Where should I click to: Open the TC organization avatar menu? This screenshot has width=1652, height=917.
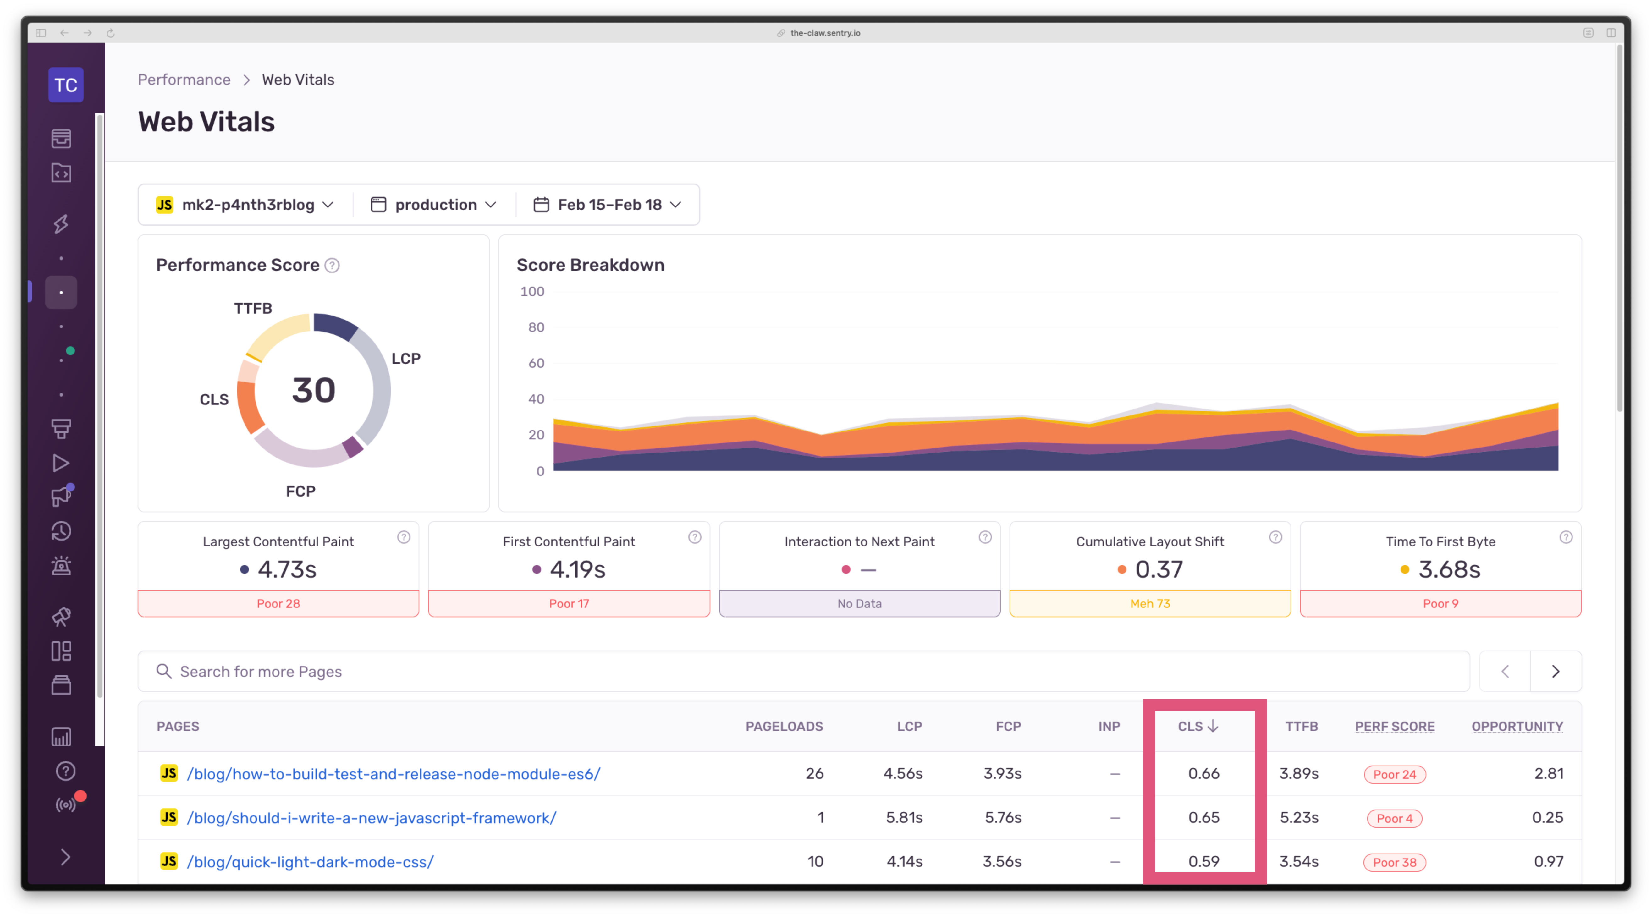pyautogui.click(x=65, y=85)
